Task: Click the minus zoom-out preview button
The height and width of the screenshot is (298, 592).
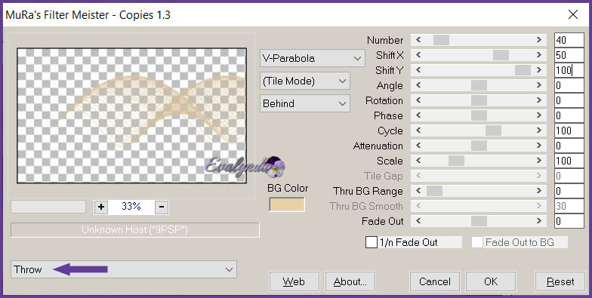Action: [162, 207]
